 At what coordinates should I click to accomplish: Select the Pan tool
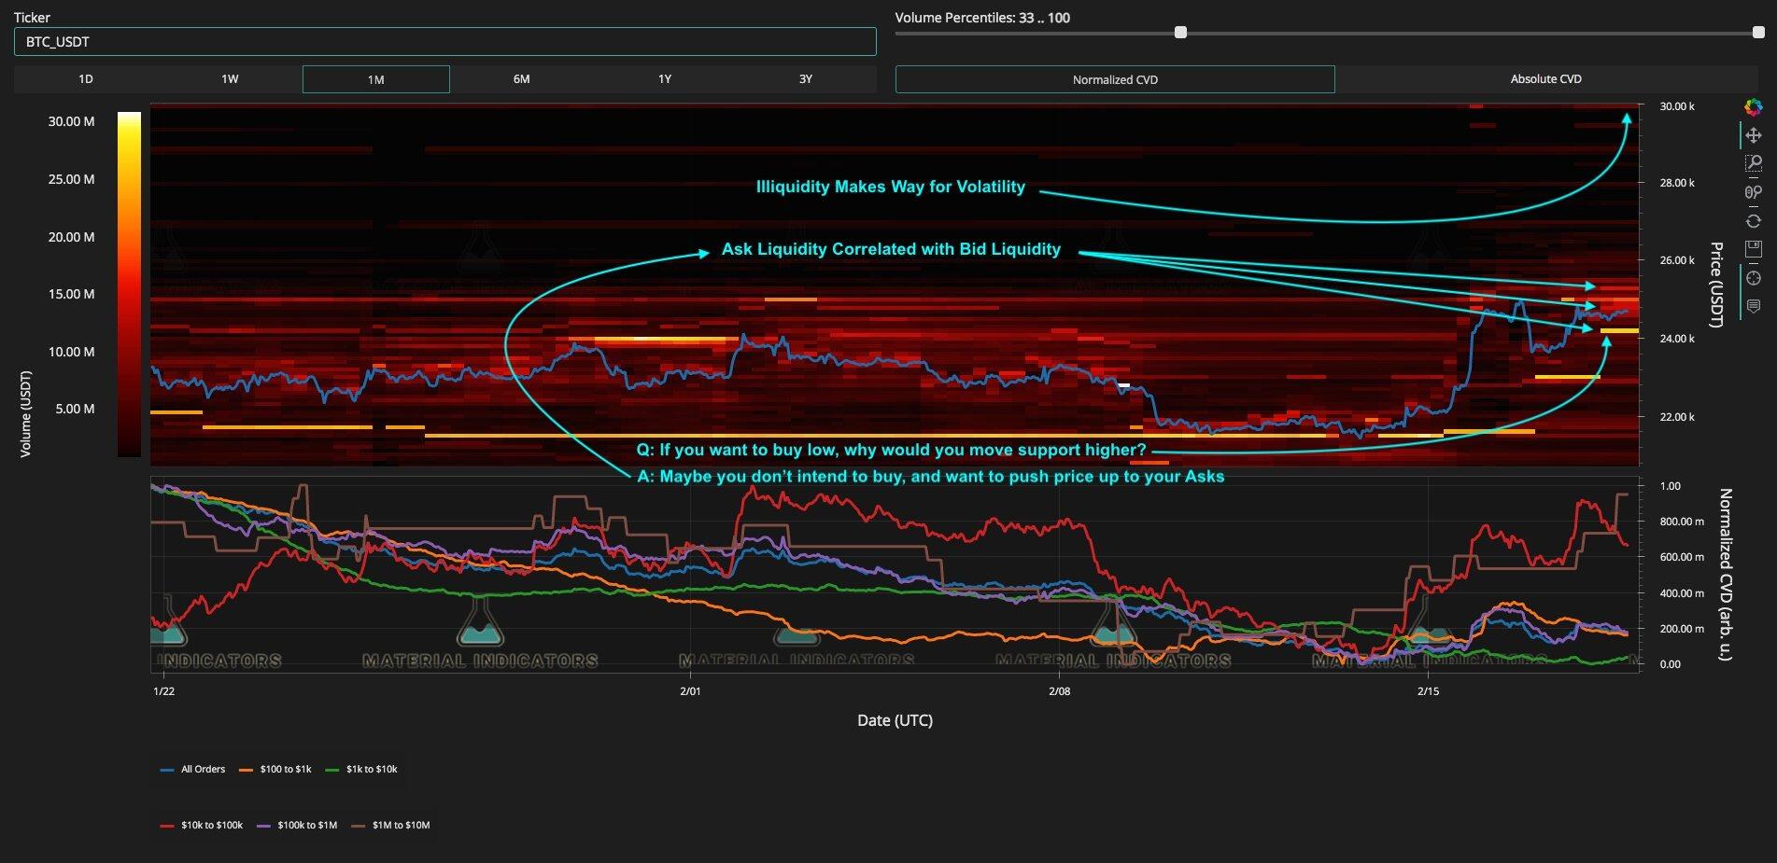click(1753, 135)
